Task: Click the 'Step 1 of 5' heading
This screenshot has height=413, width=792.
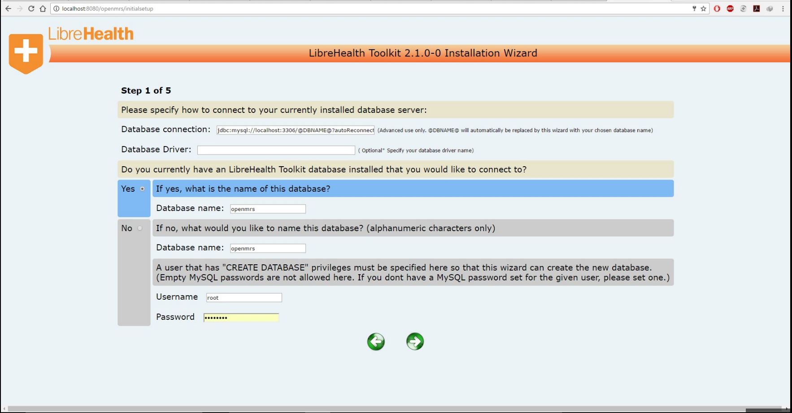Action: click(x=146, y=90)
